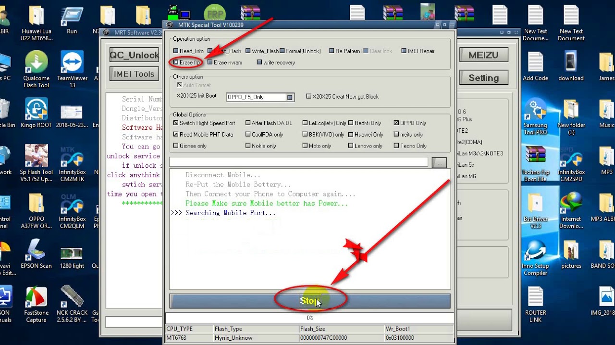Image resolution: width=615 pixels, height=345 pixels.
Task: Launch InfinityBox CM2QLM icon
Action: click(72, 210)
